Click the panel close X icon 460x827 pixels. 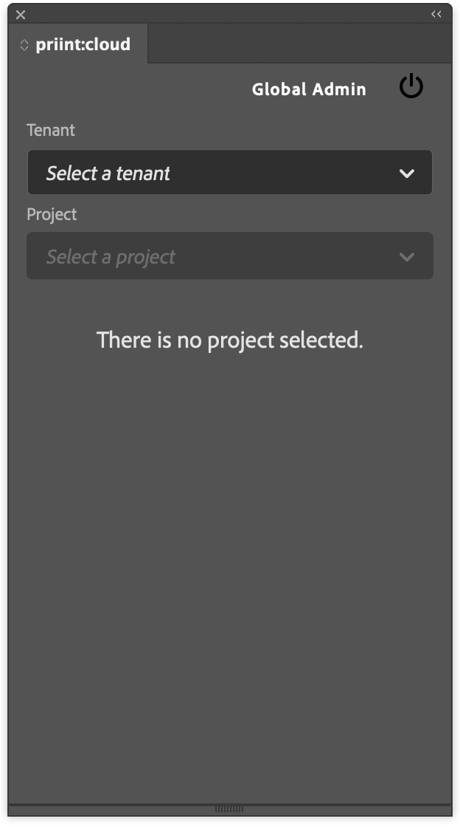tap(21, 15)
